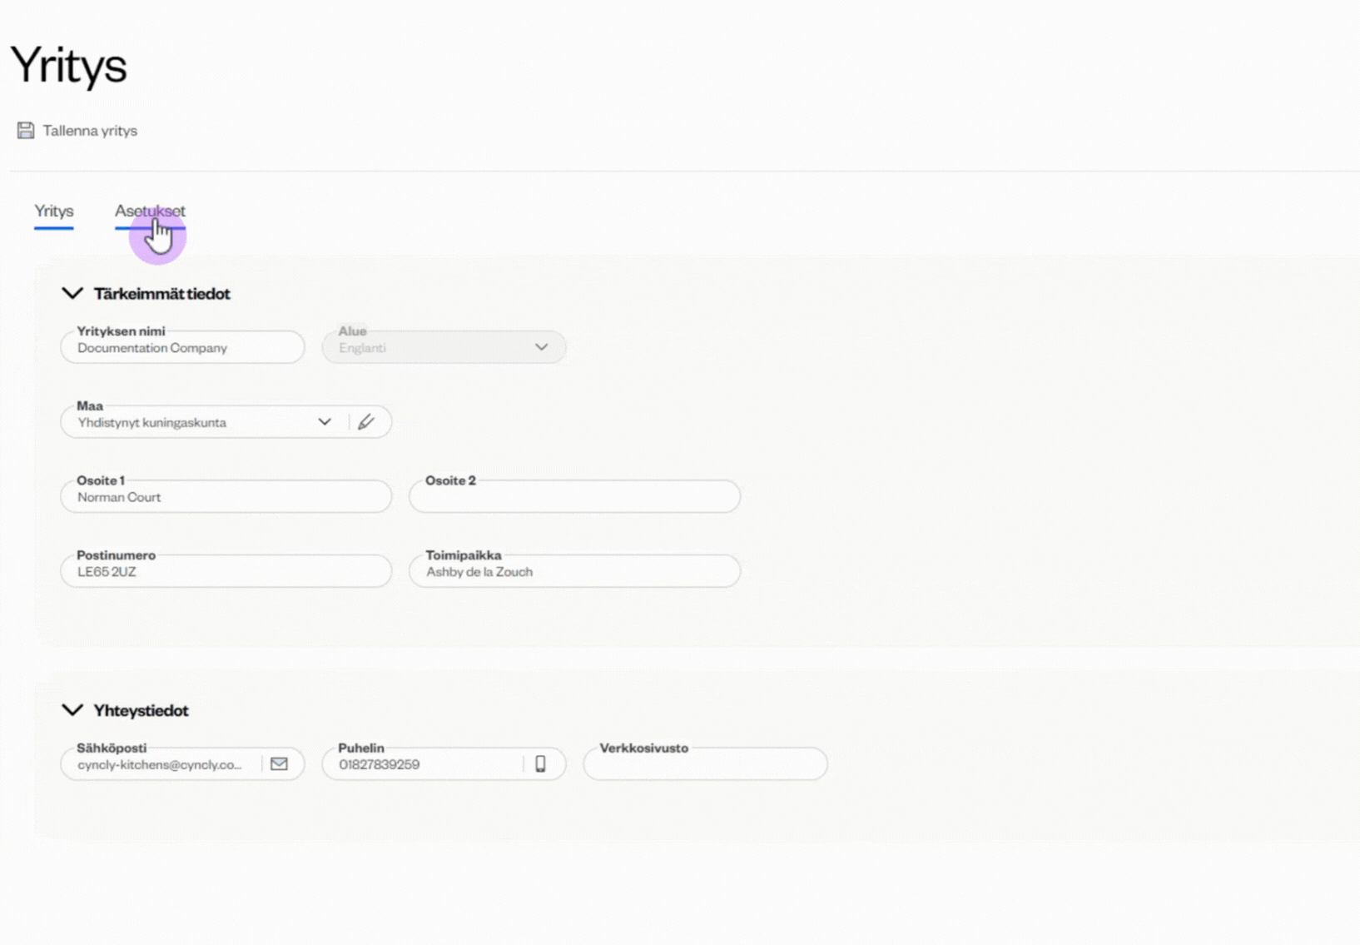Image resolution: width=1360 pixels, height=945 pixels.
Task: Collapse the Yhteystiedot section
Action: click(72, 710)
